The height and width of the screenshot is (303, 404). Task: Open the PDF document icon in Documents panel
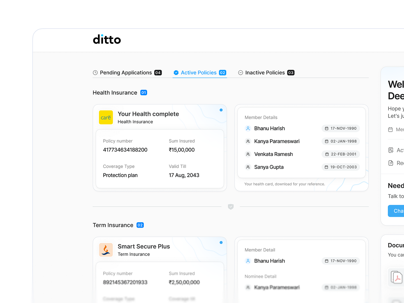coord(396,277)
